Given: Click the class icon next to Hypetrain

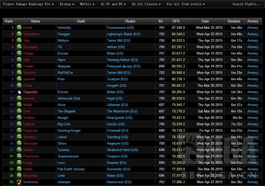Looking at the screenshot, I should pyautogui.click(x=19, y=130).
